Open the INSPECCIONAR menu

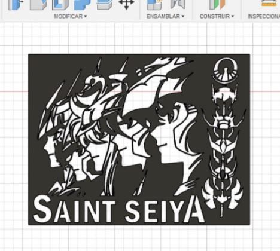point(264,16)
